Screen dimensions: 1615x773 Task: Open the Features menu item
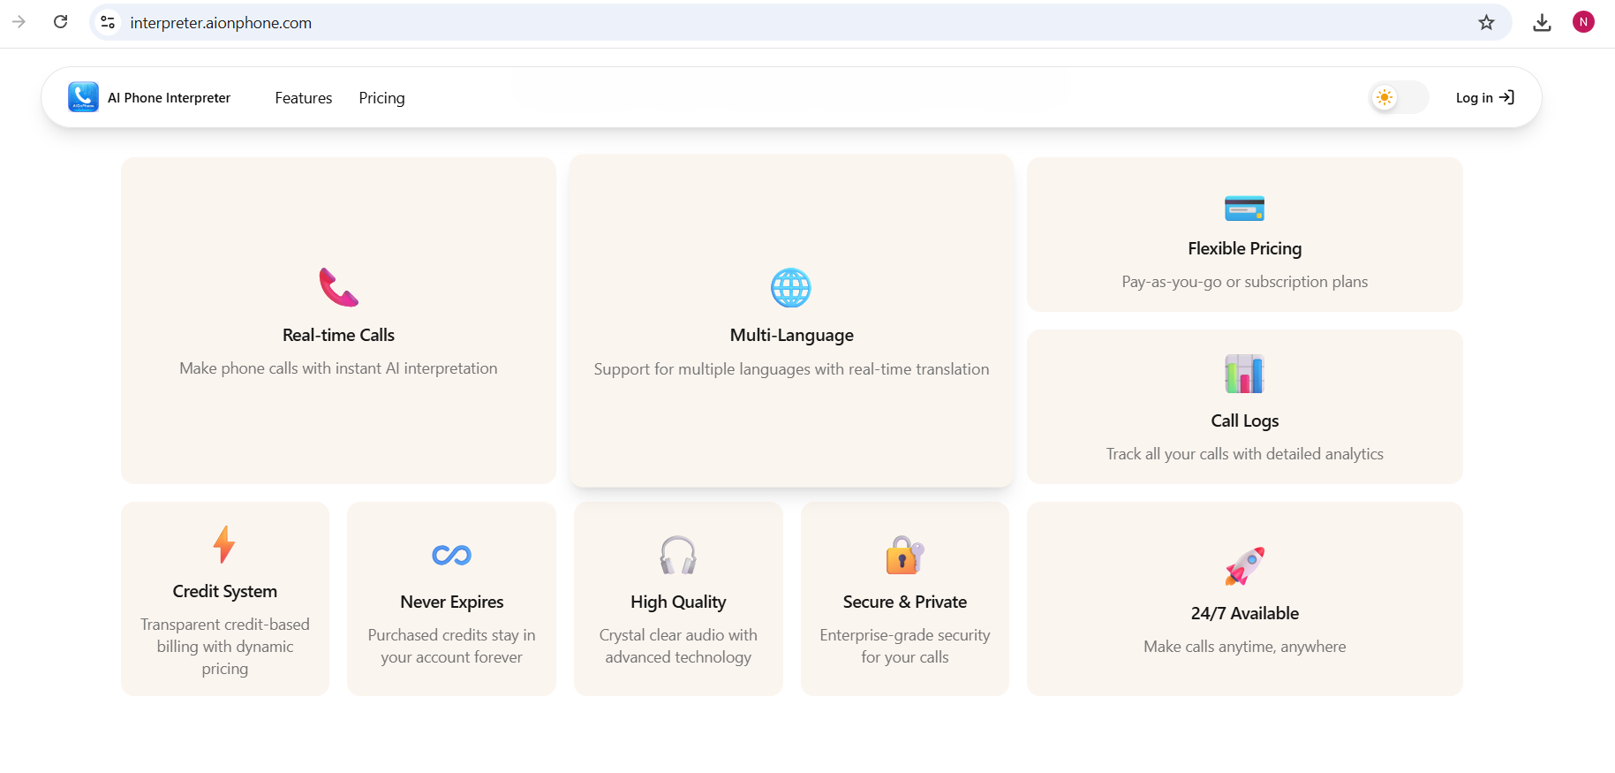[x=303, y=98]
